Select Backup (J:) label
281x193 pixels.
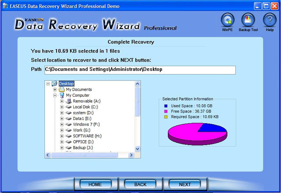(83, 147)
